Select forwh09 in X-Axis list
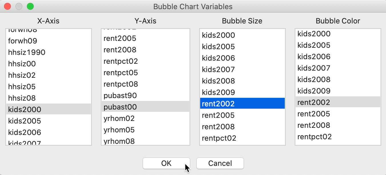Image resolution: width=386 pixels, height=175 pixels. (49, 41)
